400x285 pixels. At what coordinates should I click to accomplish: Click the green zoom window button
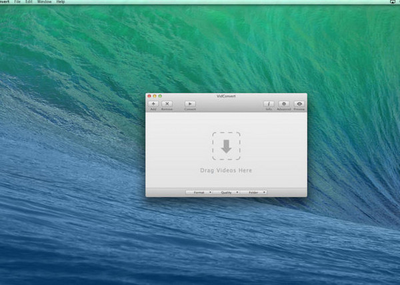click(x=160, y=96)
